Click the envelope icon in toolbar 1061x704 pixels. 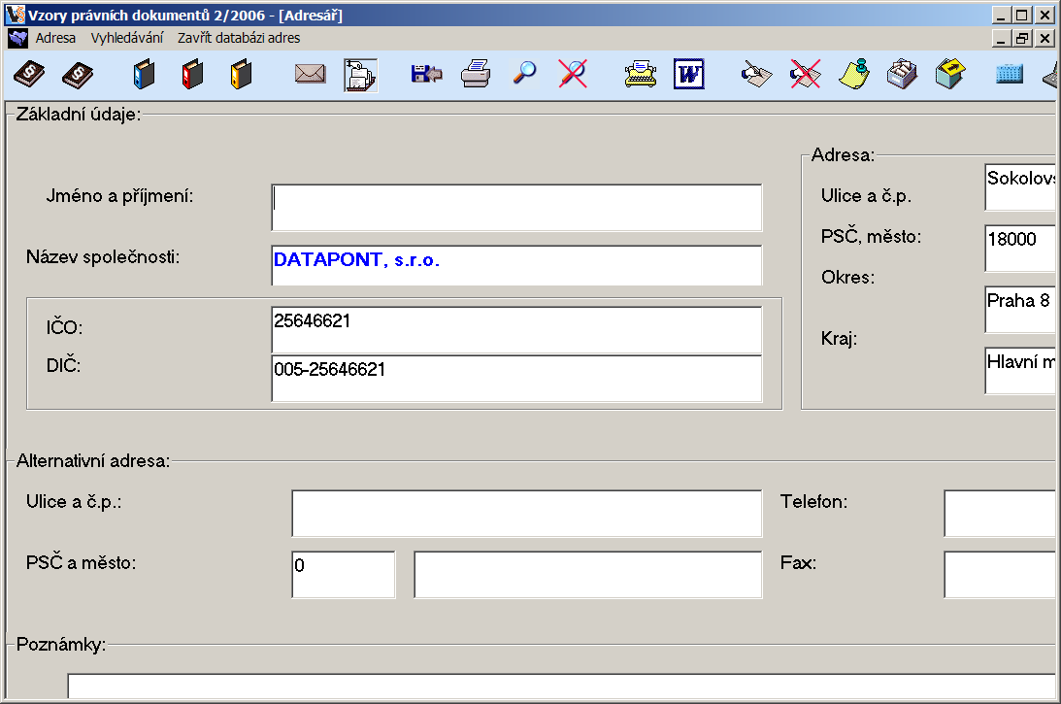[x=310, y=74]
